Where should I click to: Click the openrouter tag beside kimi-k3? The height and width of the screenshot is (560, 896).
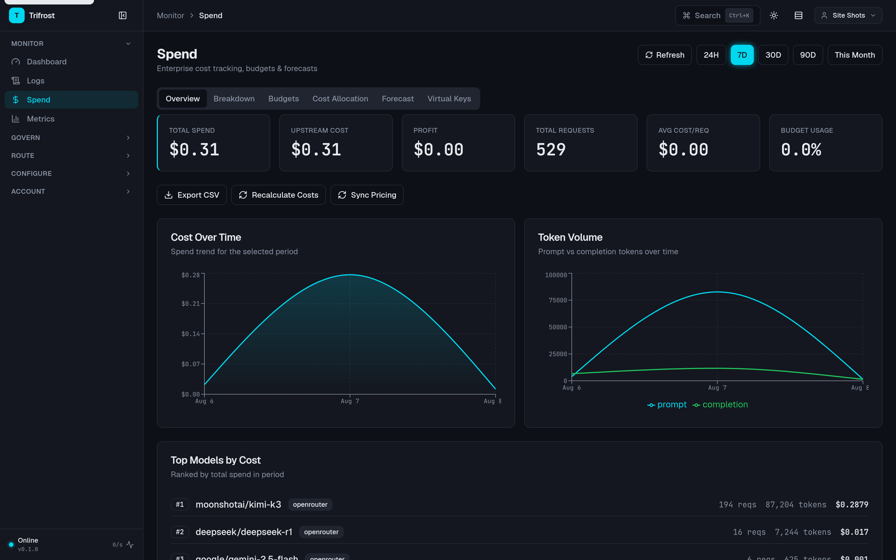click(x=310, y=505)
